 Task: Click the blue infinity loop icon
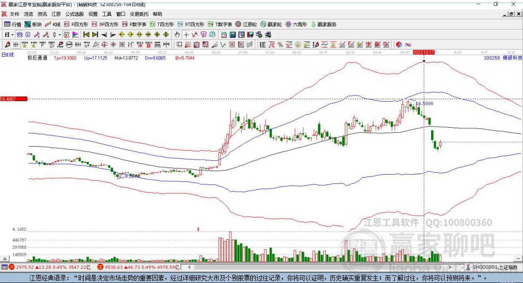[x=408, y=45]
